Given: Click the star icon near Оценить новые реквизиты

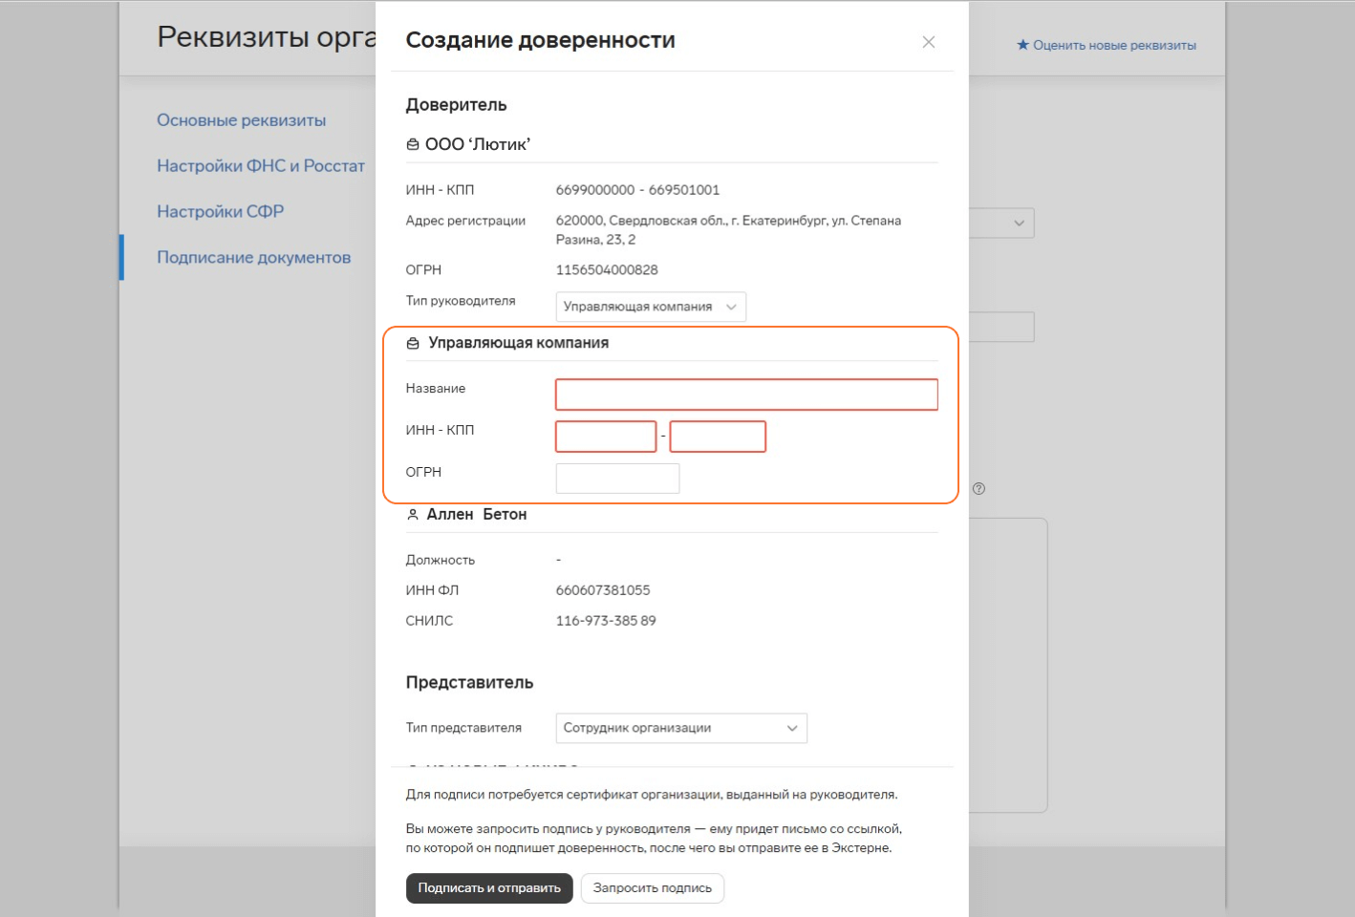Looking at the screenshot, I should pos(1022,45).
